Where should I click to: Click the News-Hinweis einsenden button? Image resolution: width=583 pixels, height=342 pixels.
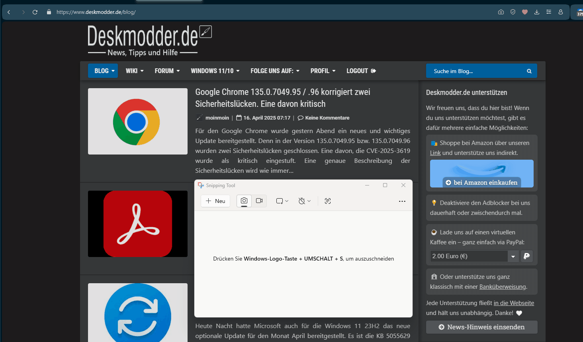pos(482,327)
